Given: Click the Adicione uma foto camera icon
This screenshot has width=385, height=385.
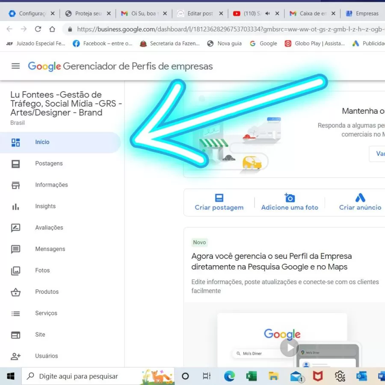Looking at the screenshot, I should pyautogui.click(x=290, y=198).
